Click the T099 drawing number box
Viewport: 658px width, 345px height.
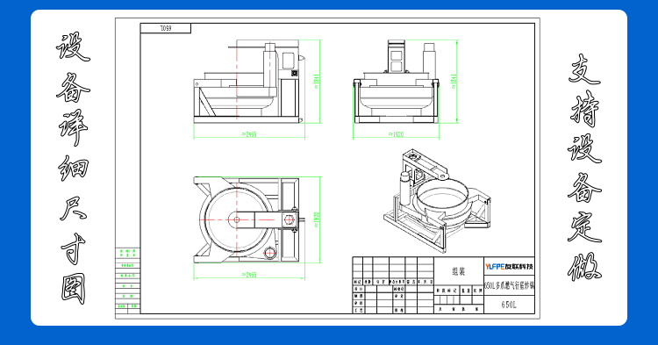[x=166, y=28]
